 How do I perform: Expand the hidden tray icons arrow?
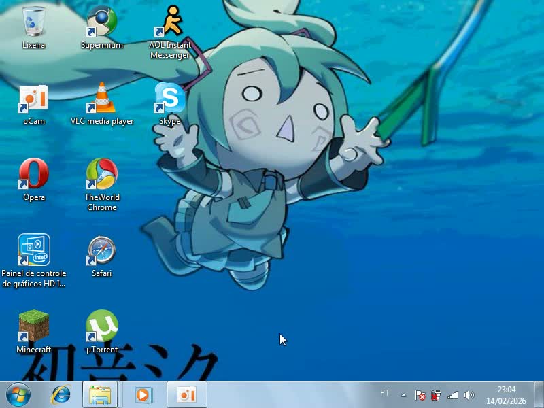tap(403, 394)
